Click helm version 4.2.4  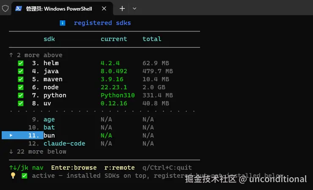coord(110,63)
